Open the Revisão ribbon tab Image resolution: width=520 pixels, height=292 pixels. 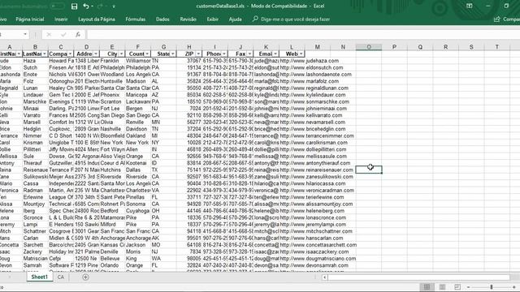click(188, 19)
